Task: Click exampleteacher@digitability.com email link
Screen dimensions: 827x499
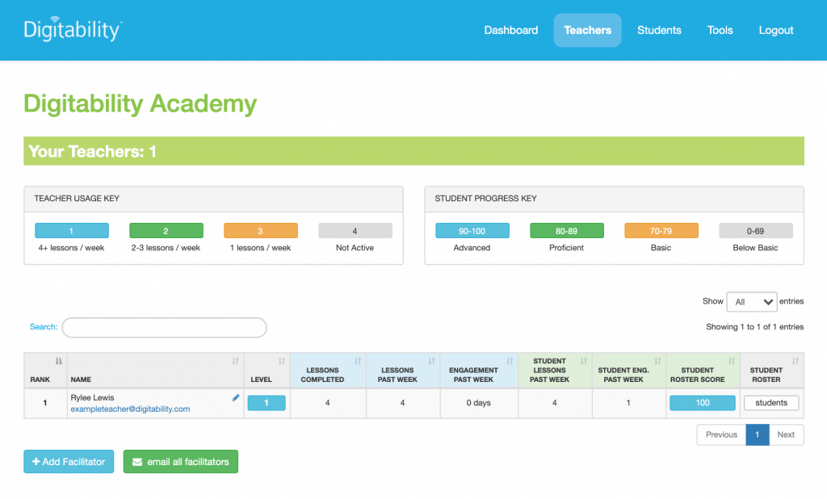Action: point(130,409)
